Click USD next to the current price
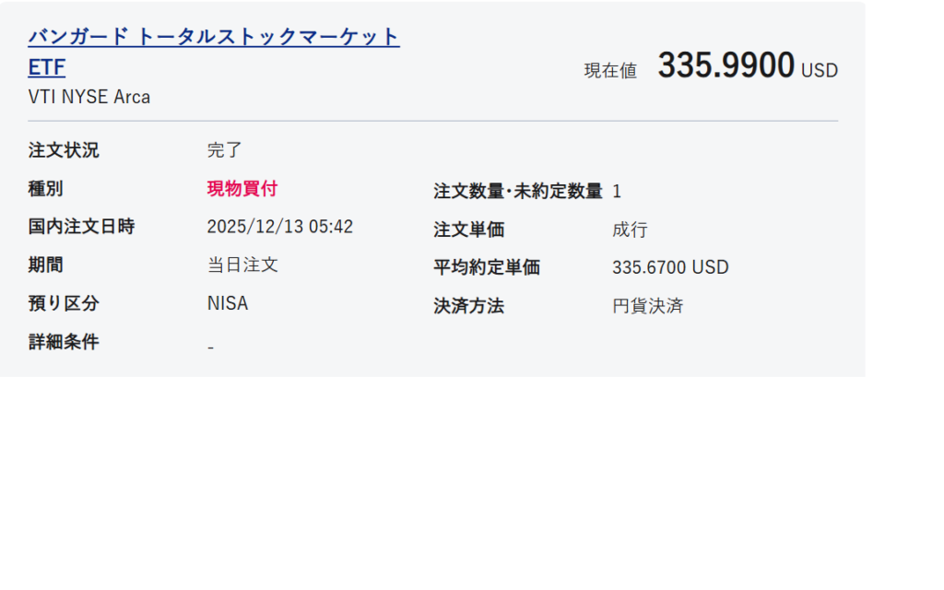Image resolution: width=944 pixels, height=590 pixels. [x=820, y=71]
